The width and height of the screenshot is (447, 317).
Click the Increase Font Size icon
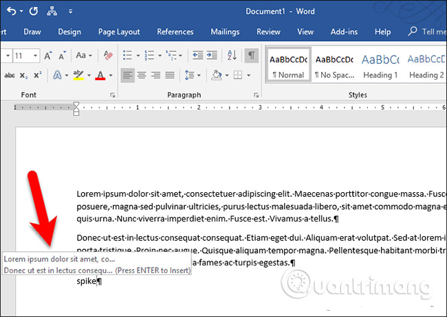point(49,56)
